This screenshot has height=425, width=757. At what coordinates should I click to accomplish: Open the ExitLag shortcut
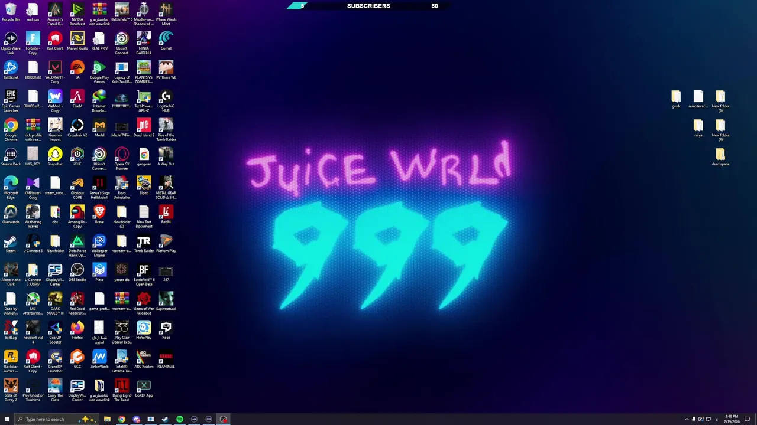click(11, 331)
